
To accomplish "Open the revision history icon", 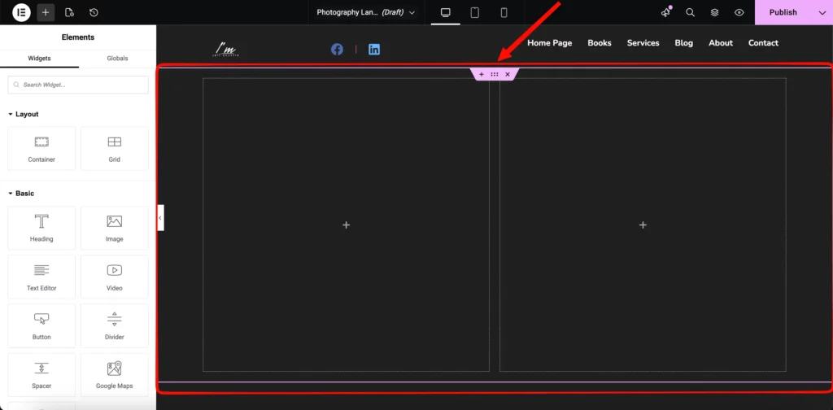I will pos(94,12).
